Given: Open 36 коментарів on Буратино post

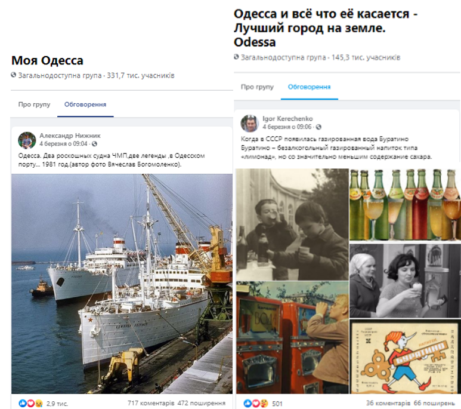Looking at the screenshot, I should pyautogui.click(x=388, y=403).
